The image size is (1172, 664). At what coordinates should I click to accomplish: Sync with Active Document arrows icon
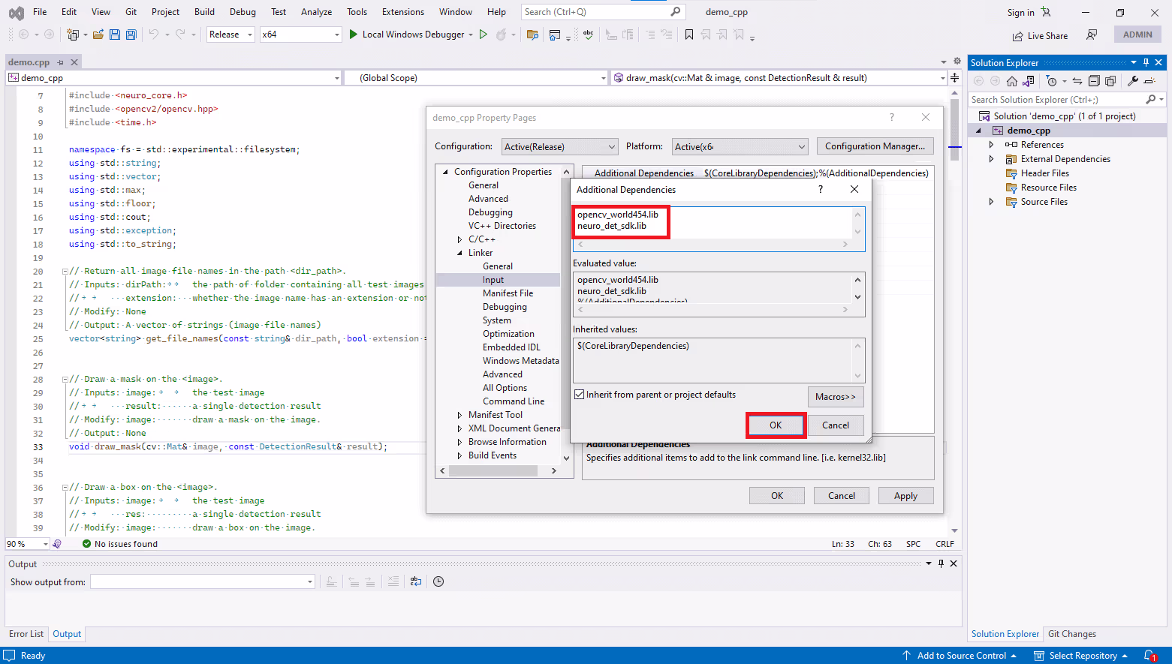click(1077, 81)
